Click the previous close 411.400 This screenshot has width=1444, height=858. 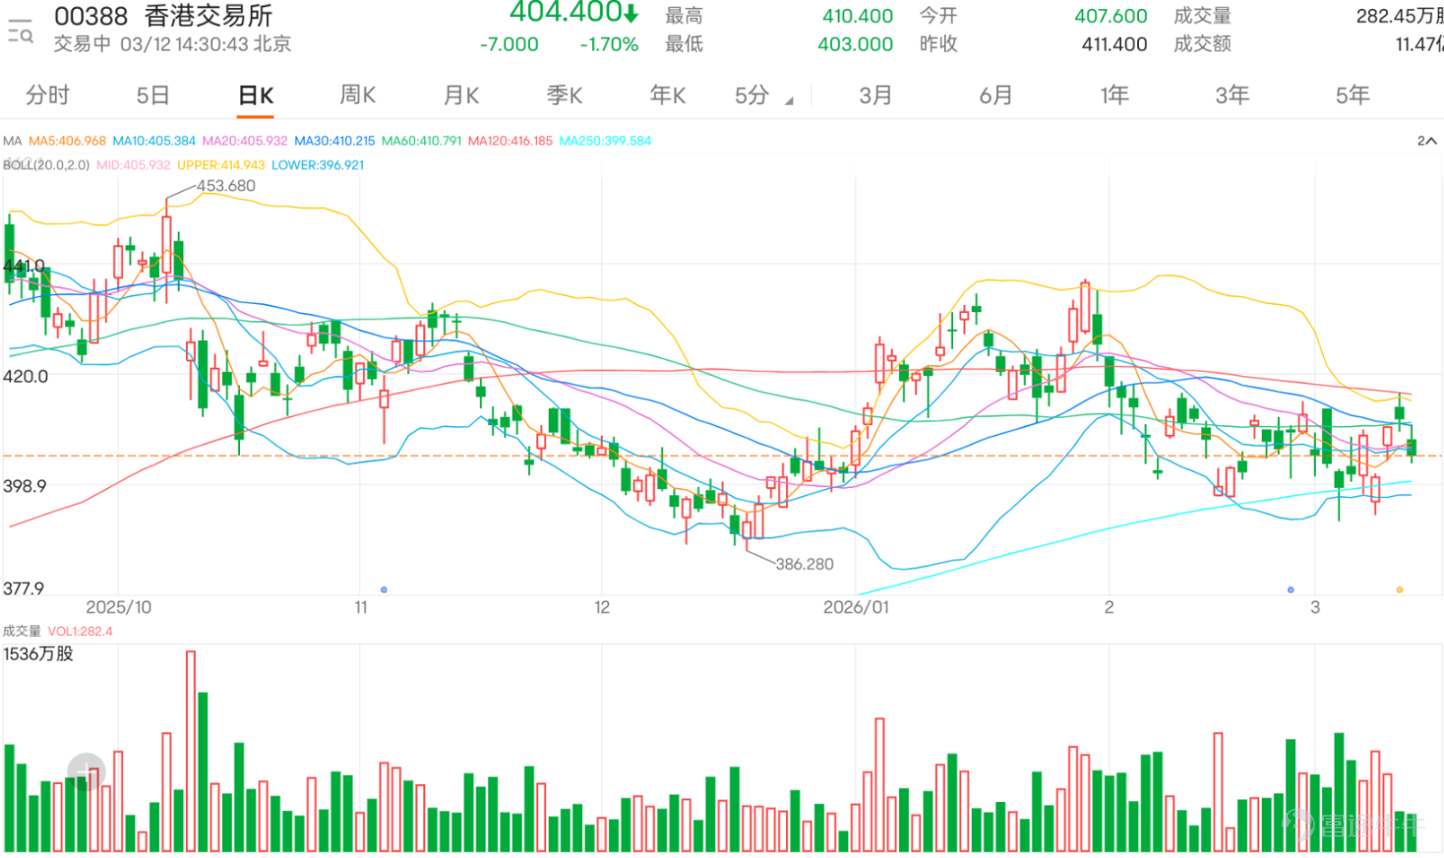point(1115,44)
